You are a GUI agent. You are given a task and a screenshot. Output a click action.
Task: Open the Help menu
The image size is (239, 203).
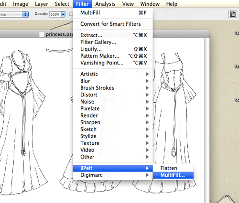(x=172, y=4)
